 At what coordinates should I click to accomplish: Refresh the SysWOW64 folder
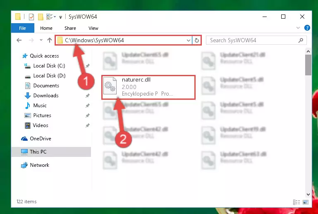point(197,40)
